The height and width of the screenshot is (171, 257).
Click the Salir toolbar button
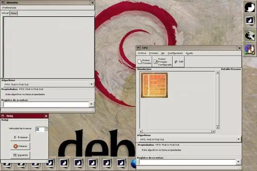(179, 61)
